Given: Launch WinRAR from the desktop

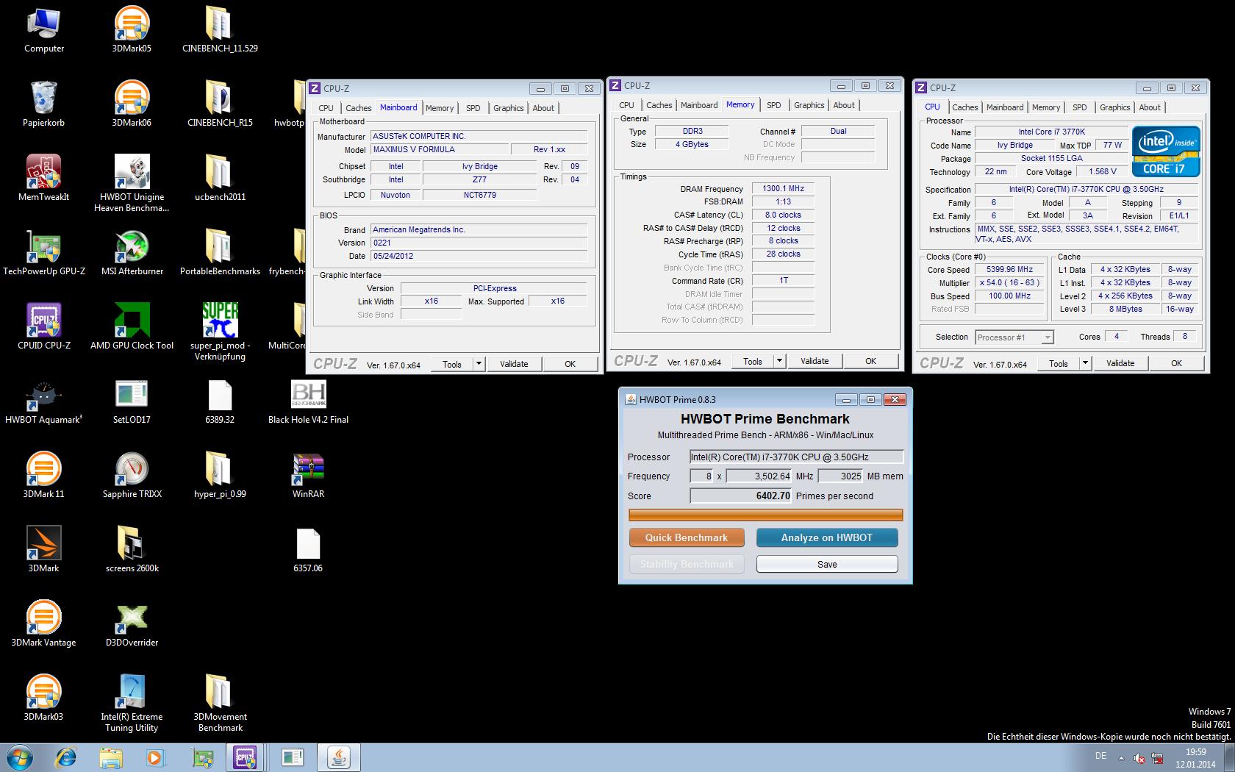Looking at the screenshot, I should point(309,476).
